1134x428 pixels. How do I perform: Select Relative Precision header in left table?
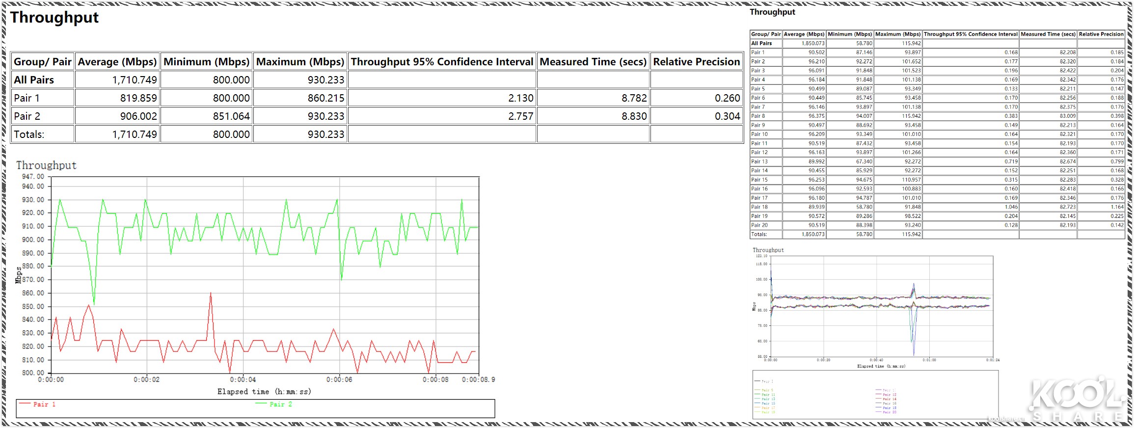(x=696, y=62)
